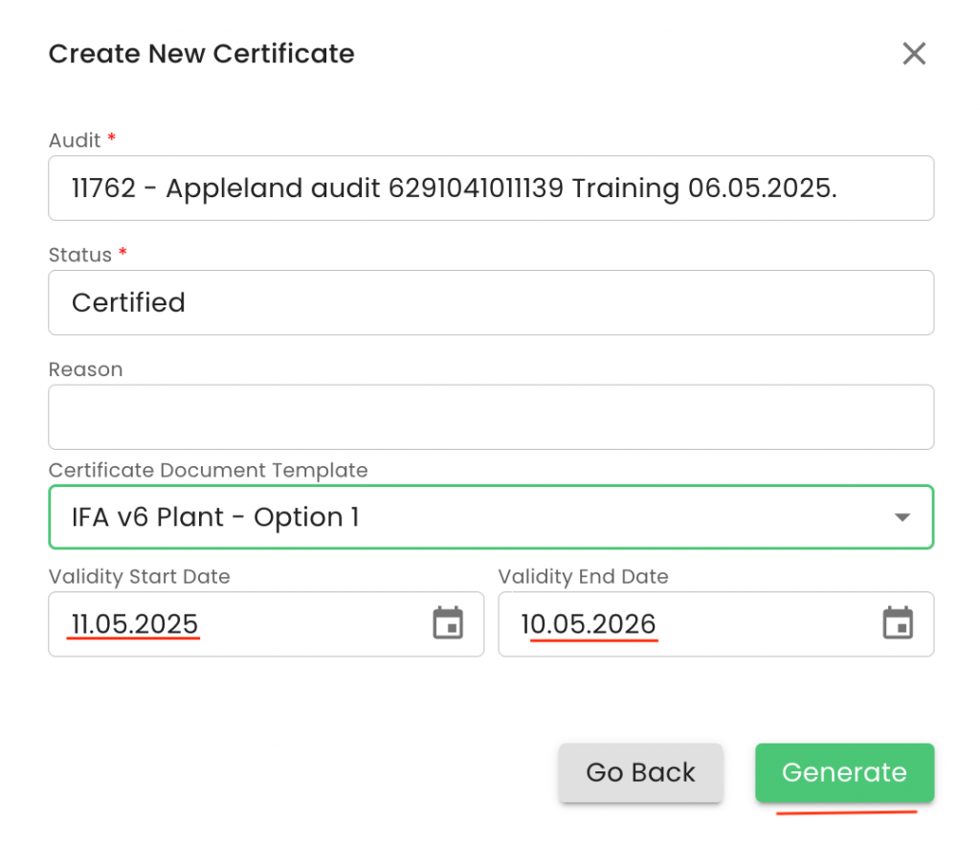The image size is (980, 845).
Task: Click the Reason field label
Action: 85,369
